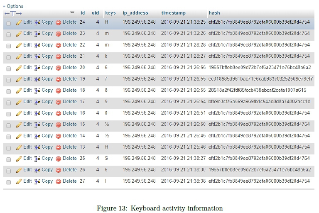Click the Copy icon for row id 23
Viewport: 319px width, 213px height.
pyautogui.click(x=37, y=34)
